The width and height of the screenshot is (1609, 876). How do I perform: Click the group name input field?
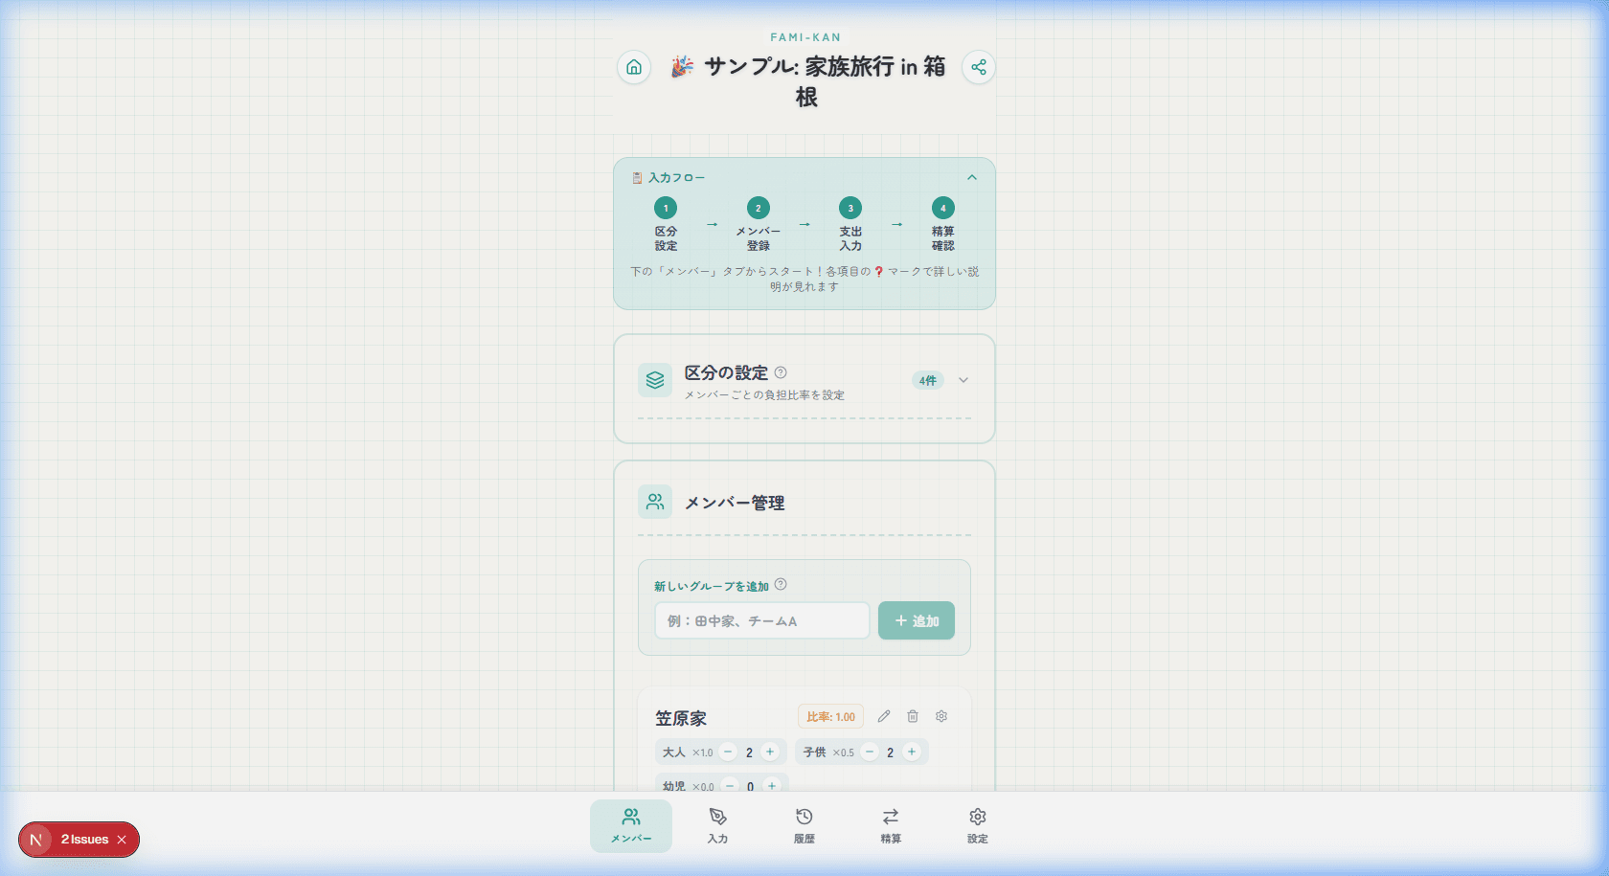(761, 620)
